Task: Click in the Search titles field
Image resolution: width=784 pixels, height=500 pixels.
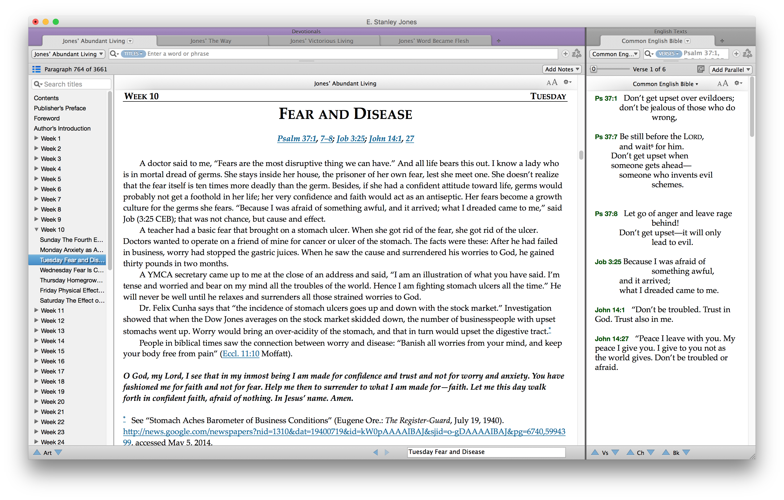Action: (x=72, y=84)
